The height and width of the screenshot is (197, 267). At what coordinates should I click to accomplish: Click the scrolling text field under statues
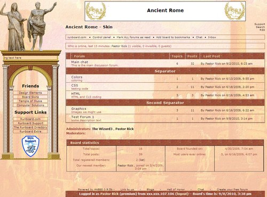30,58
